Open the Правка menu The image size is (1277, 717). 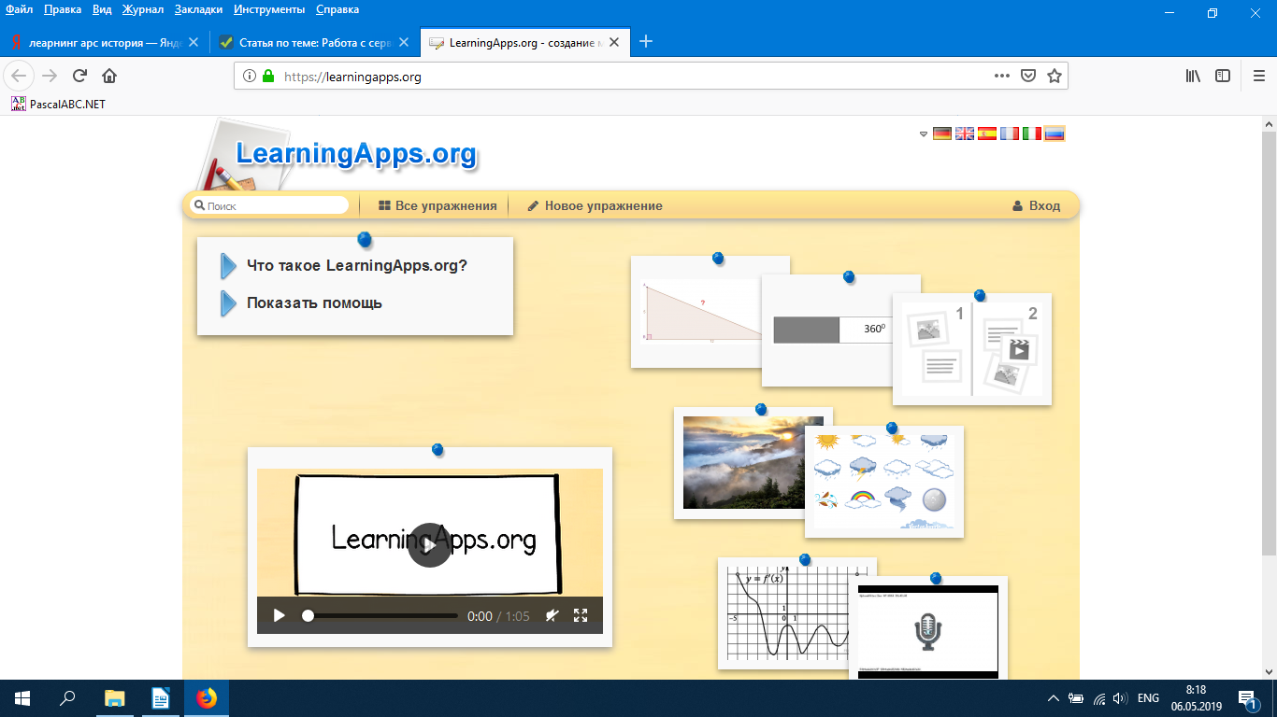click(63, 9)
